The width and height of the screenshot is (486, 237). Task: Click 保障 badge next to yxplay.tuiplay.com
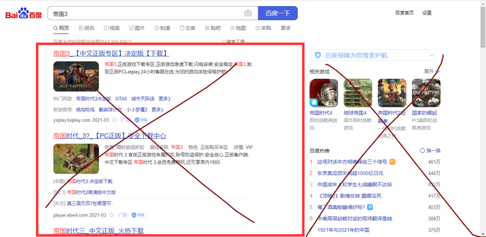click(142, 120)
